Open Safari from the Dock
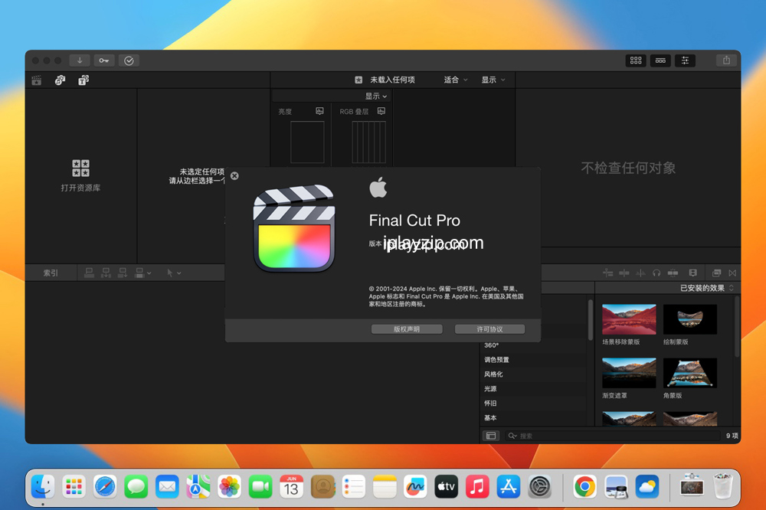Image resolution: width=766 pixels, height=510 pixels. pyautogui.click(x=105, y=487)
